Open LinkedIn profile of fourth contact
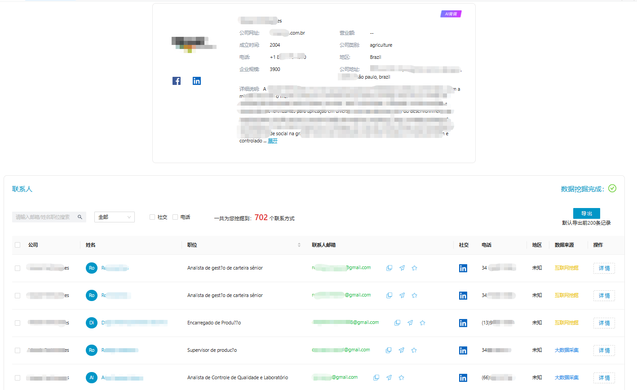Viewport: 637px width, 390px height. [463, 350]
